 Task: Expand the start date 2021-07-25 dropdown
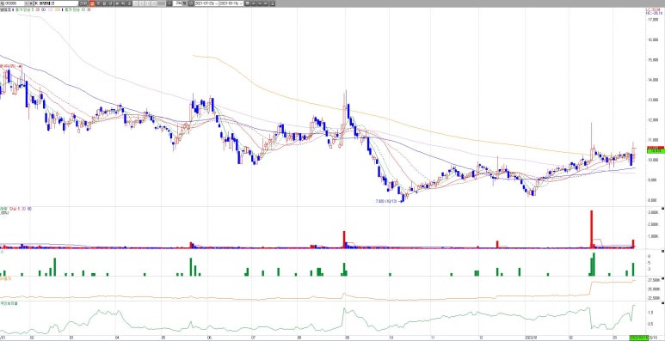(216, 3)
